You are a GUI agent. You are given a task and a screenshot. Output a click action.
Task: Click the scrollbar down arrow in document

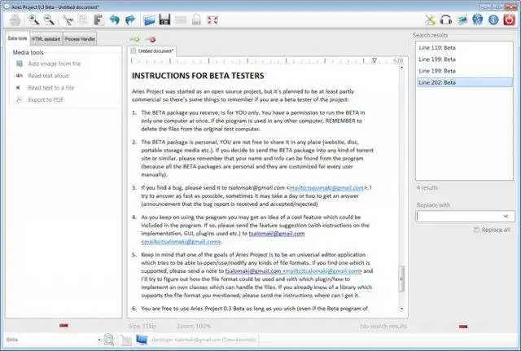point(401,309)
